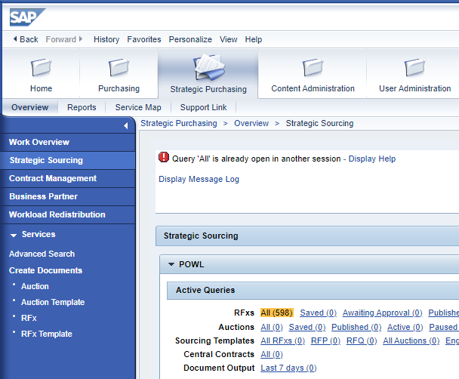This screenshot has height=379, width=459.
Task: Select Sourcing Templates All Auctions (0)
Action: click(x=411, y=340)
